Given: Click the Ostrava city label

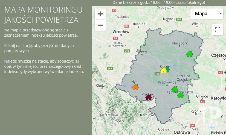Looking at the screenshot, I should [182, 132].
